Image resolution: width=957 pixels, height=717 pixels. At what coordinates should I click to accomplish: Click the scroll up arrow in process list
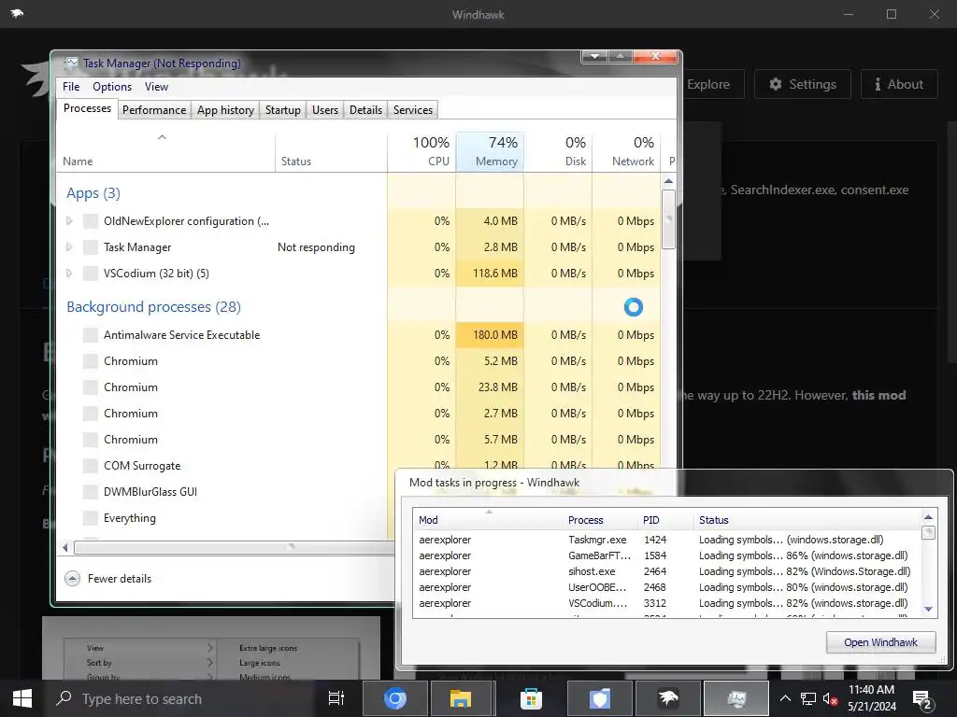click(x=668, y=181)
